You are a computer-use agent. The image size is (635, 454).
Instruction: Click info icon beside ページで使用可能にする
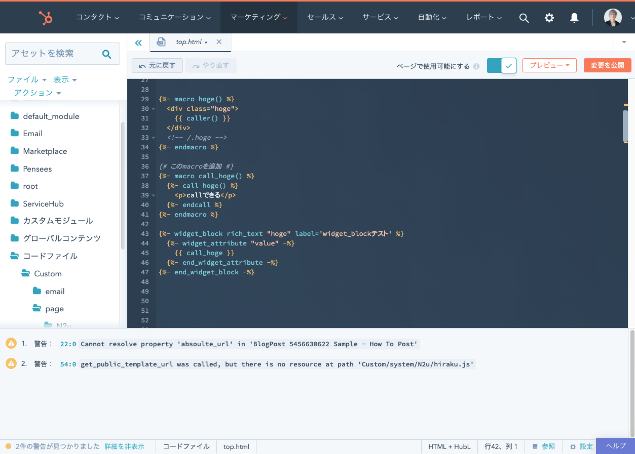[476, 66]
